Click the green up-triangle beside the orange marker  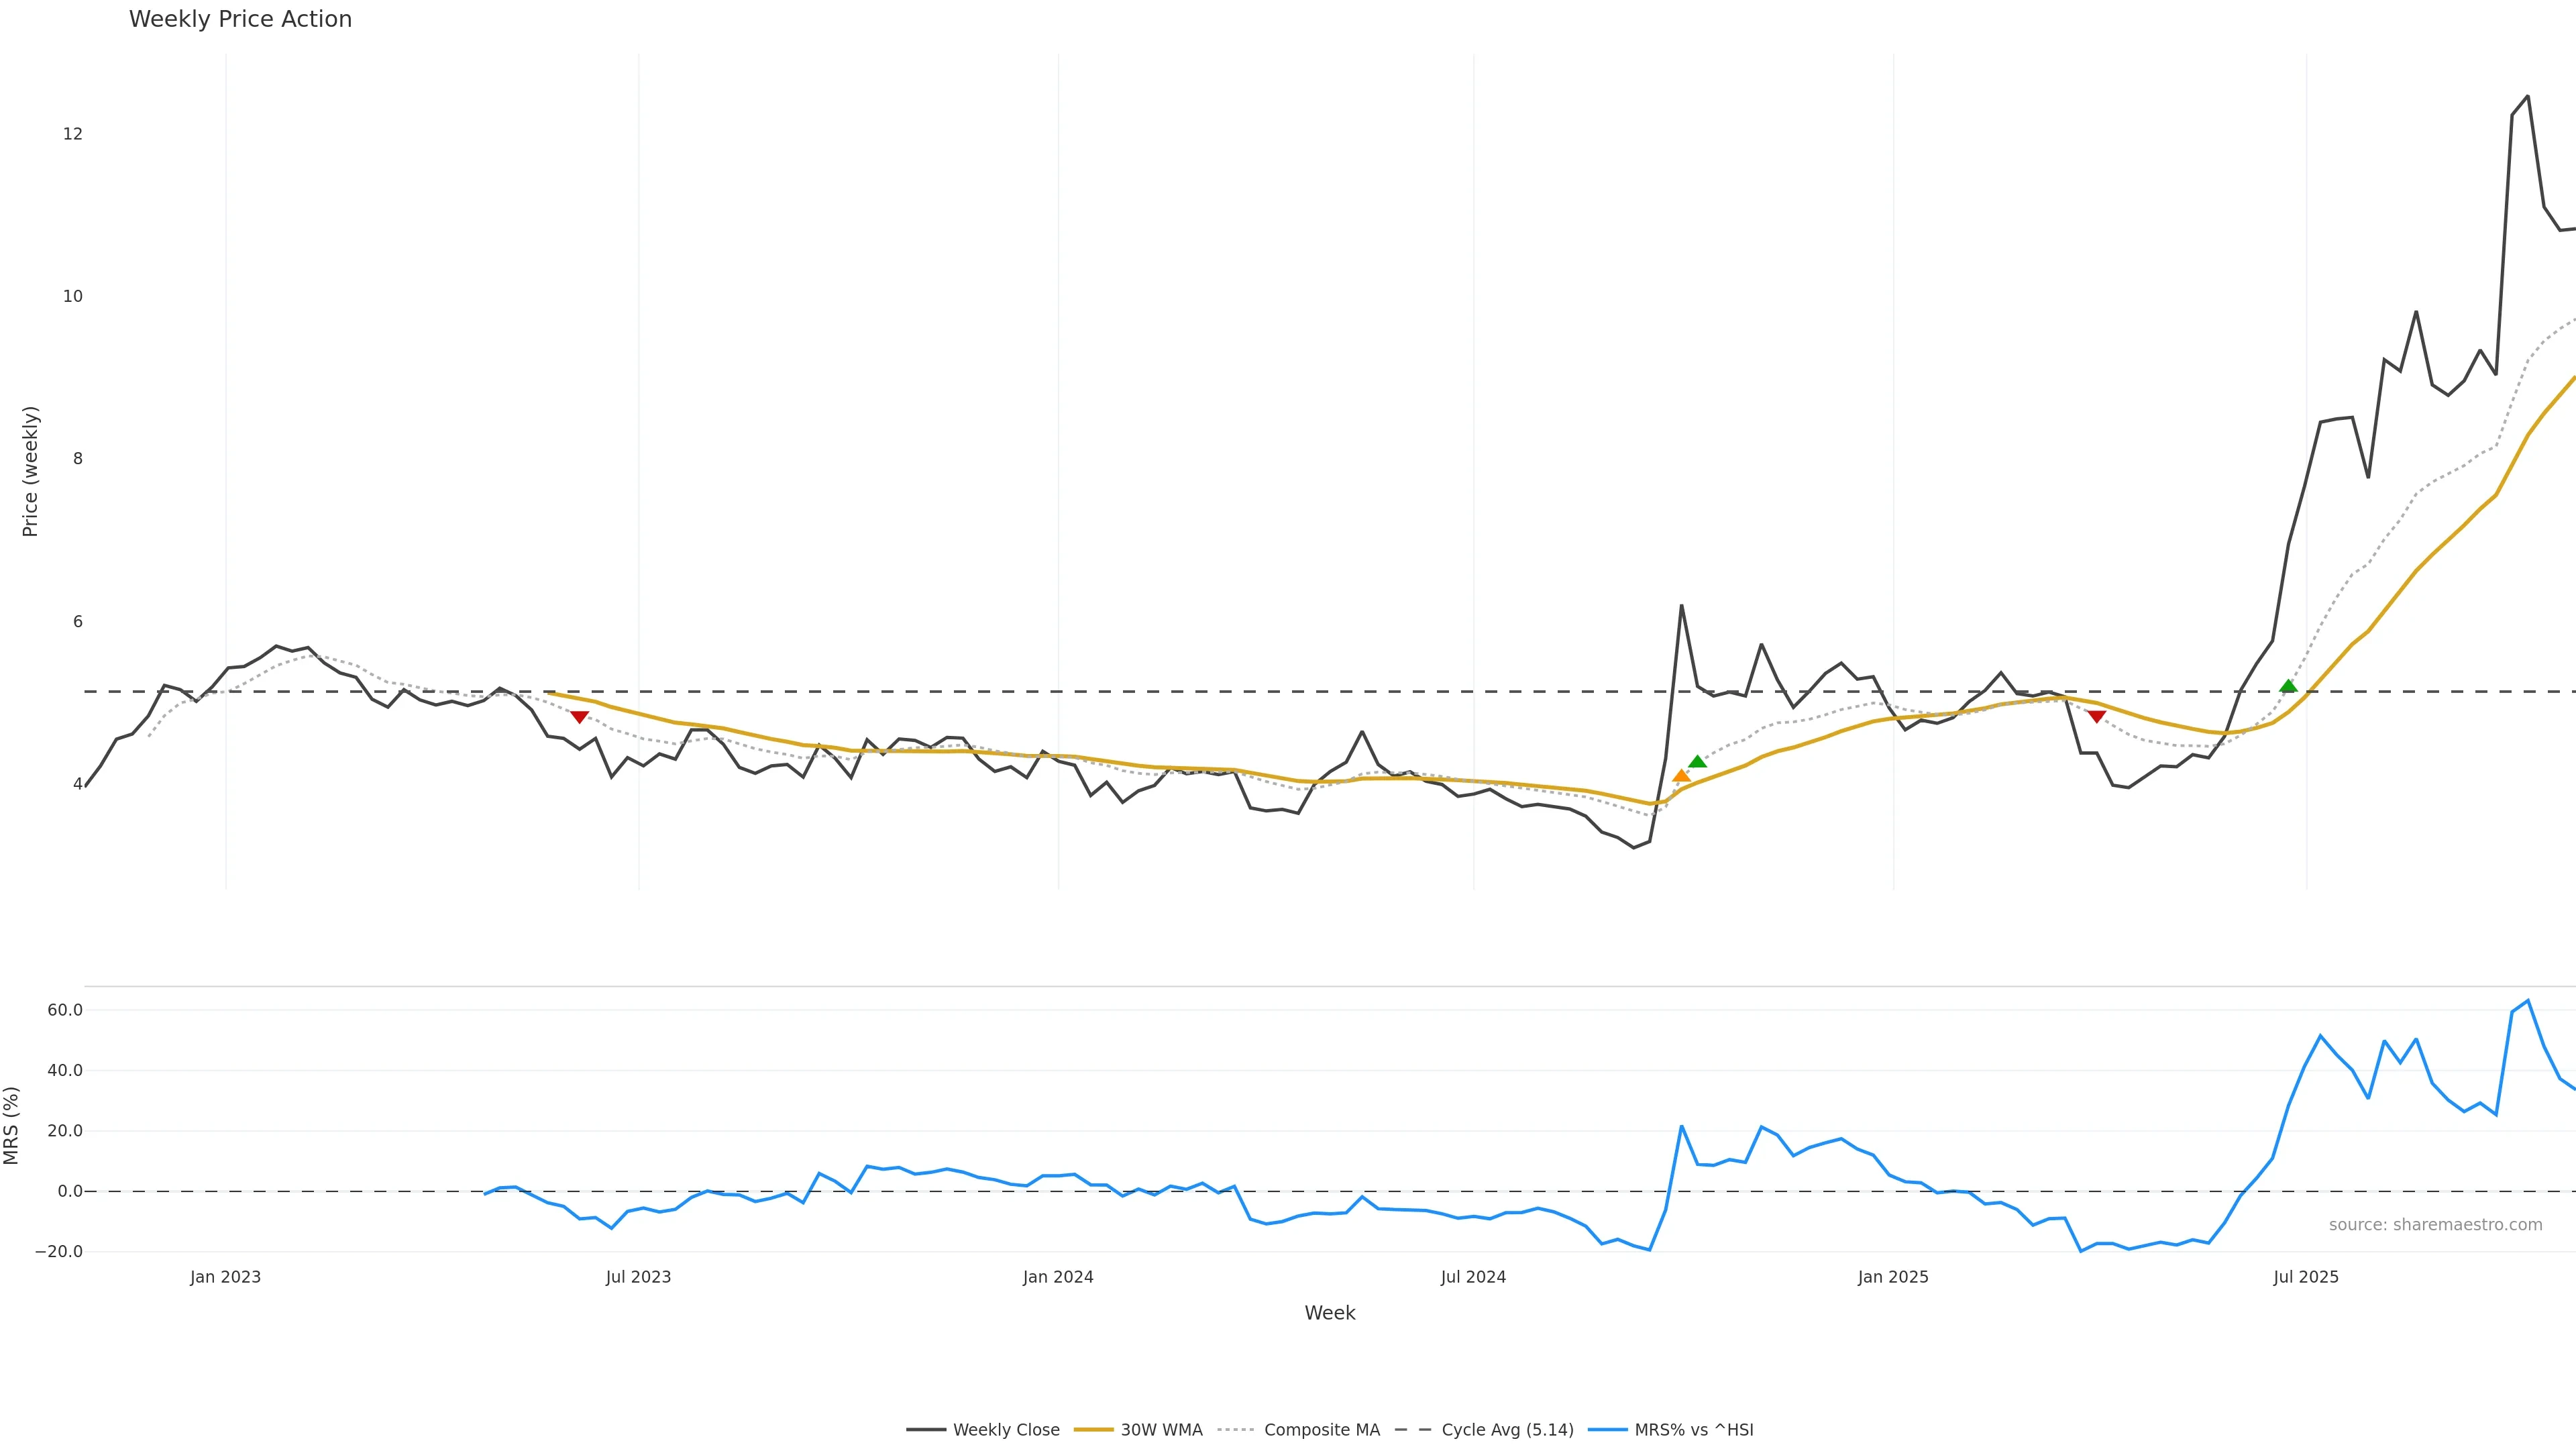[1697, 762]
